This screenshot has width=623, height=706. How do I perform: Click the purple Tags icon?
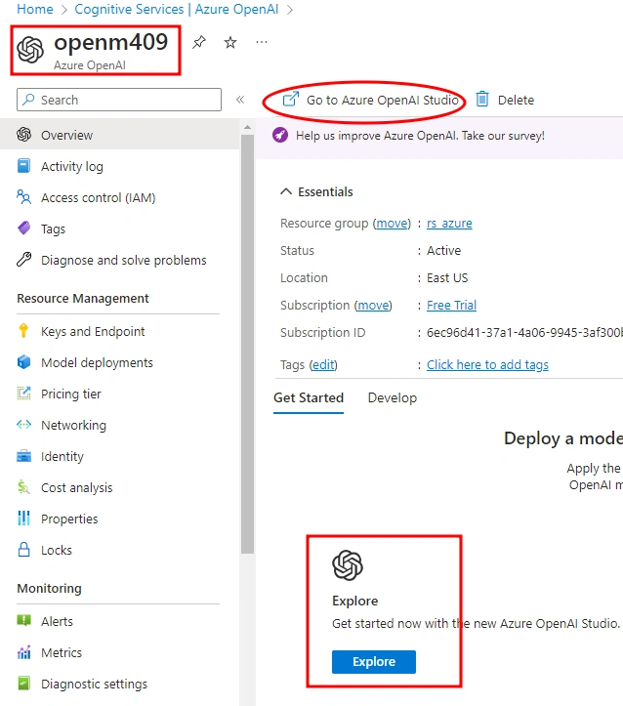(23, 228)
